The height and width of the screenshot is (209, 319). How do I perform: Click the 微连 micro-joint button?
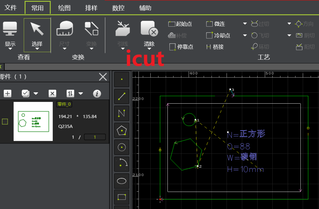(216, 24)
